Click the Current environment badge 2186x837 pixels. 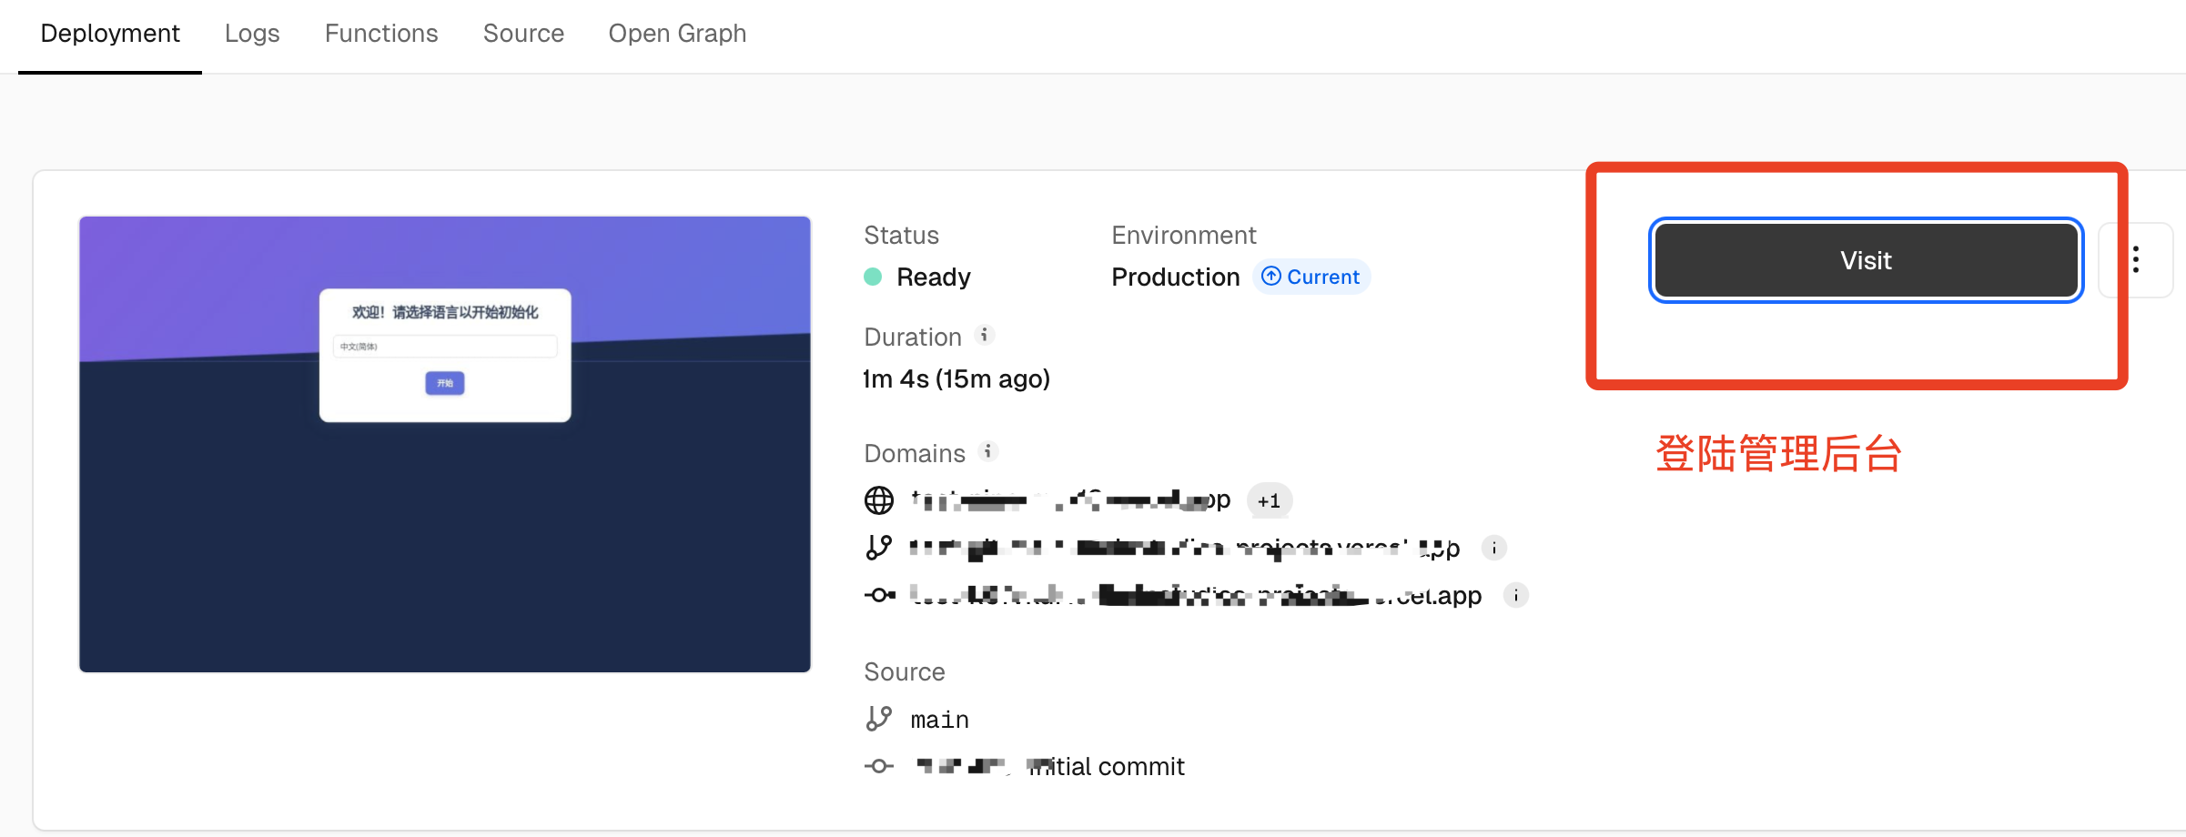click(1311, 277)
